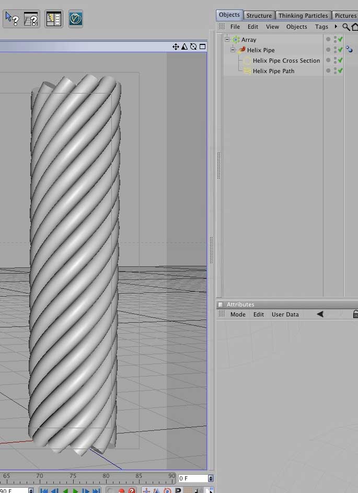Toggle Helix Pipe visibility dots
This screenshot has width=358, height=493.
[335, 50]
